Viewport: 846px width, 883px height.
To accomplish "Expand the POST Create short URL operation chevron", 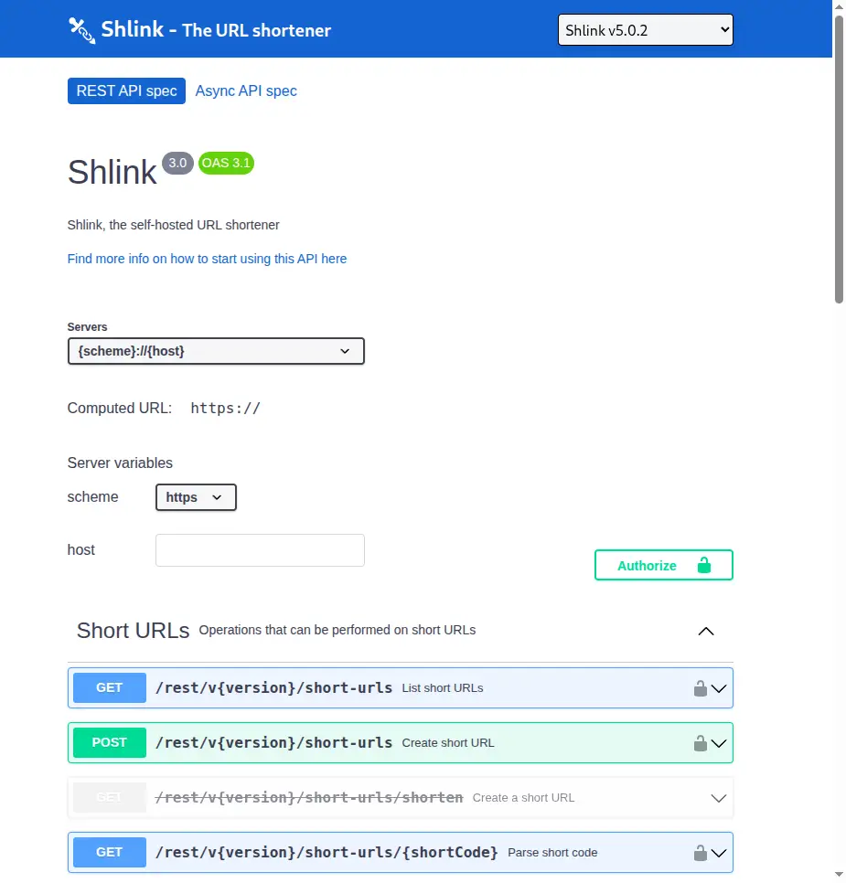I will coord(719,743).
